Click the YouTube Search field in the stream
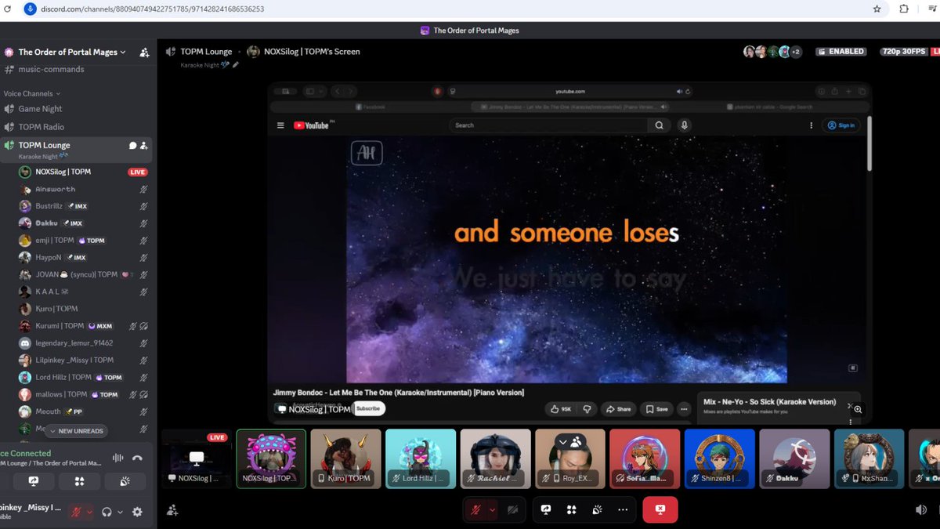Image resolution: width=940 pixels, height=529 pixels. point(549,125)
